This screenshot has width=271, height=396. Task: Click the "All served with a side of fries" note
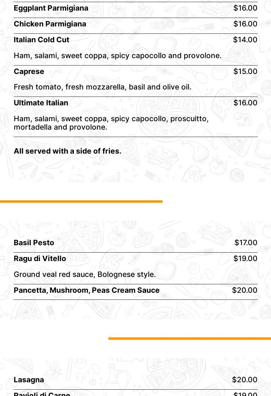tap(68, 151)
